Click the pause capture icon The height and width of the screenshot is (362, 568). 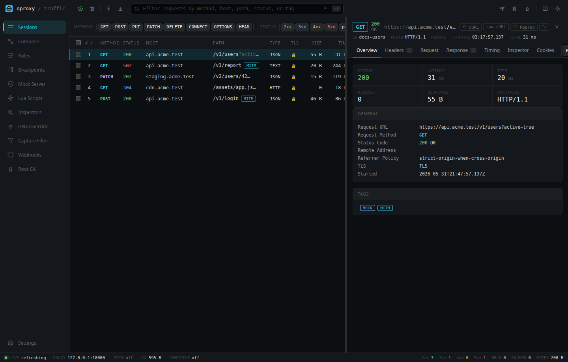515,9
